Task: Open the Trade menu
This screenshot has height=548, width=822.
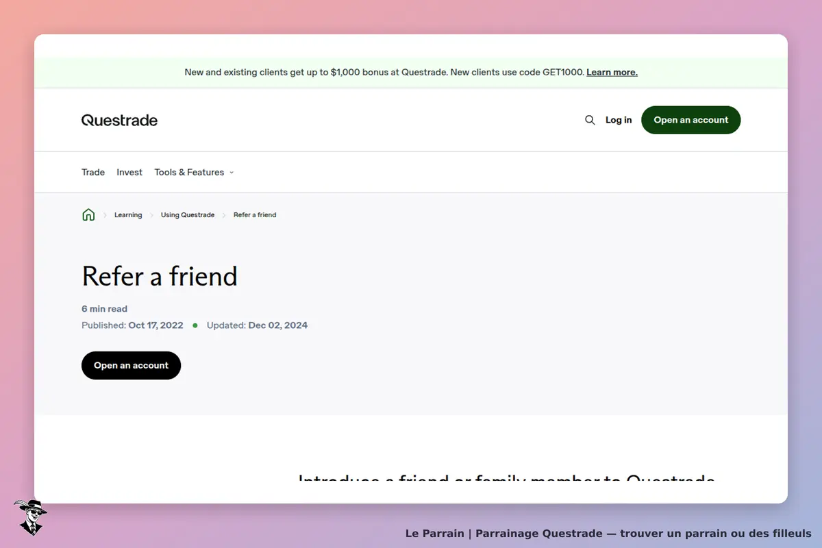Action: 93,173
